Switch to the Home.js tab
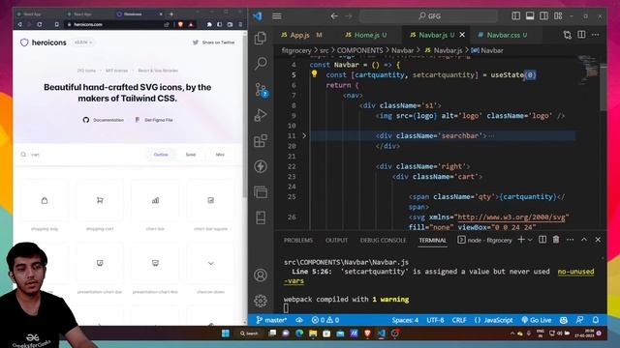The height and width of the screenshot is (348, 620). pyautogui.click(x=366, y=35)
